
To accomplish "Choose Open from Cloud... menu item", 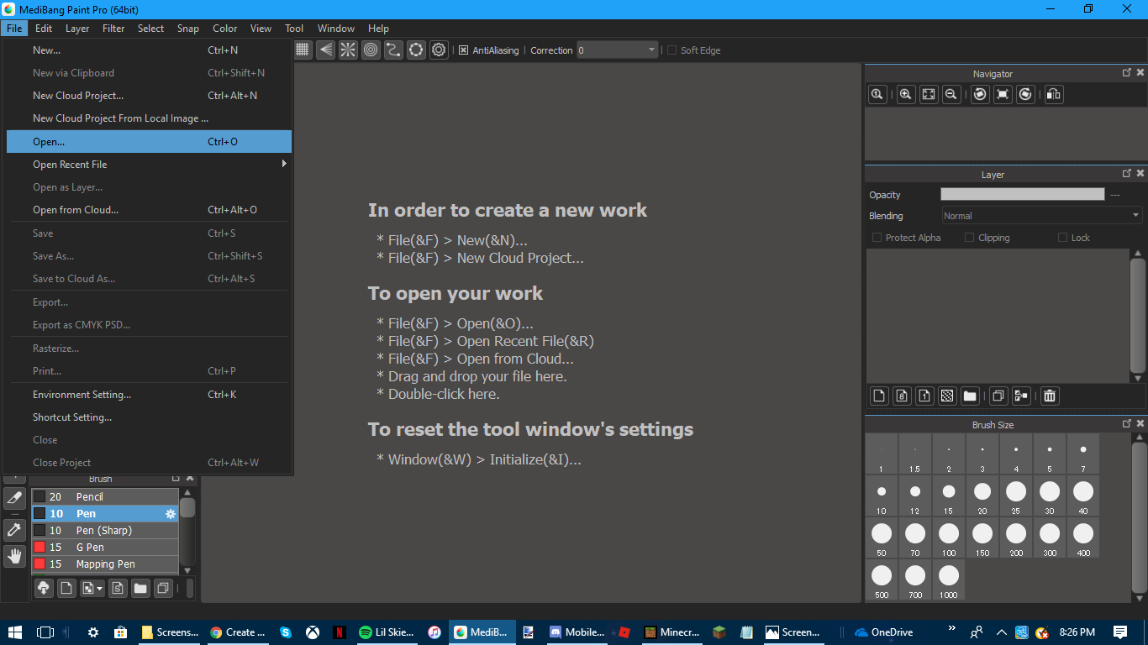I will pos(149,210).
